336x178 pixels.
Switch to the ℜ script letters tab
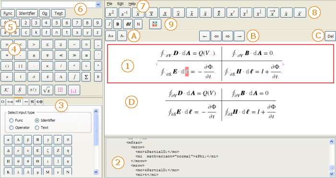[x=32, y=102]
